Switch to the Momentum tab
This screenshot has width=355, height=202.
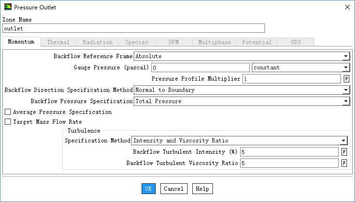pyautogui.click(x=22, y=42)
